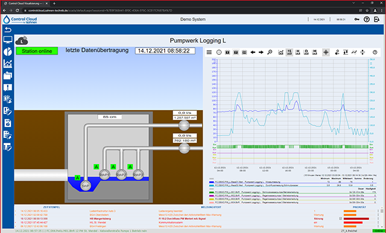The width and height of the screenshot is (386, 233).
Task: Open the report settings icon in the sidebar
Action: coord(8,135)
